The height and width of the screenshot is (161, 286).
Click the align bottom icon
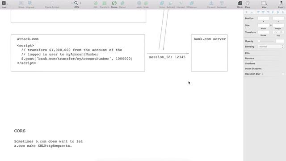(283, 12)
